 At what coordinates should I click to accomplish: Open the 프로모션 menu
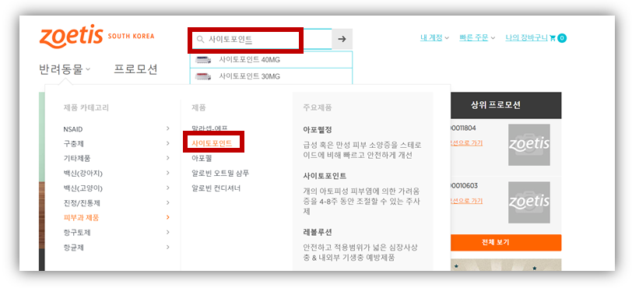[135, 69]
